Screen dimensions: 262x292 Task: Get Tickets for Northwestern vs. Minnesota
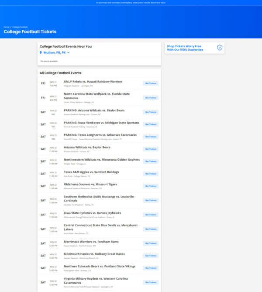click(151, 161)
